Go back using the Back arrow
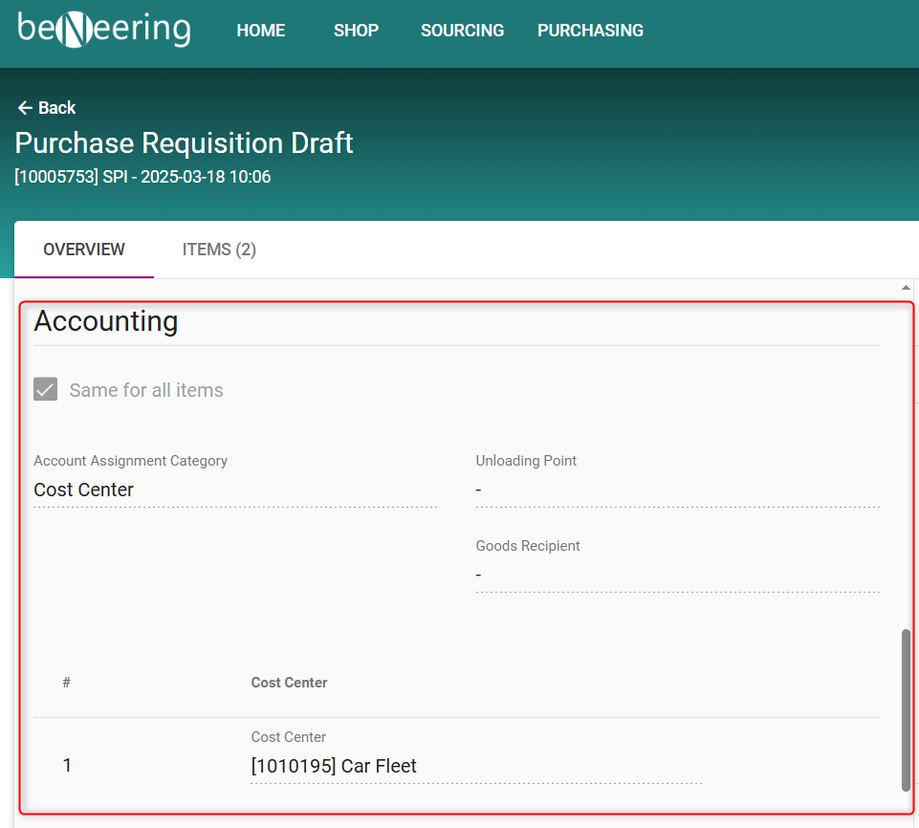Image resolution: width=919 pixels, height=828 pixels. pyautogui.click(x=46, y=108)
